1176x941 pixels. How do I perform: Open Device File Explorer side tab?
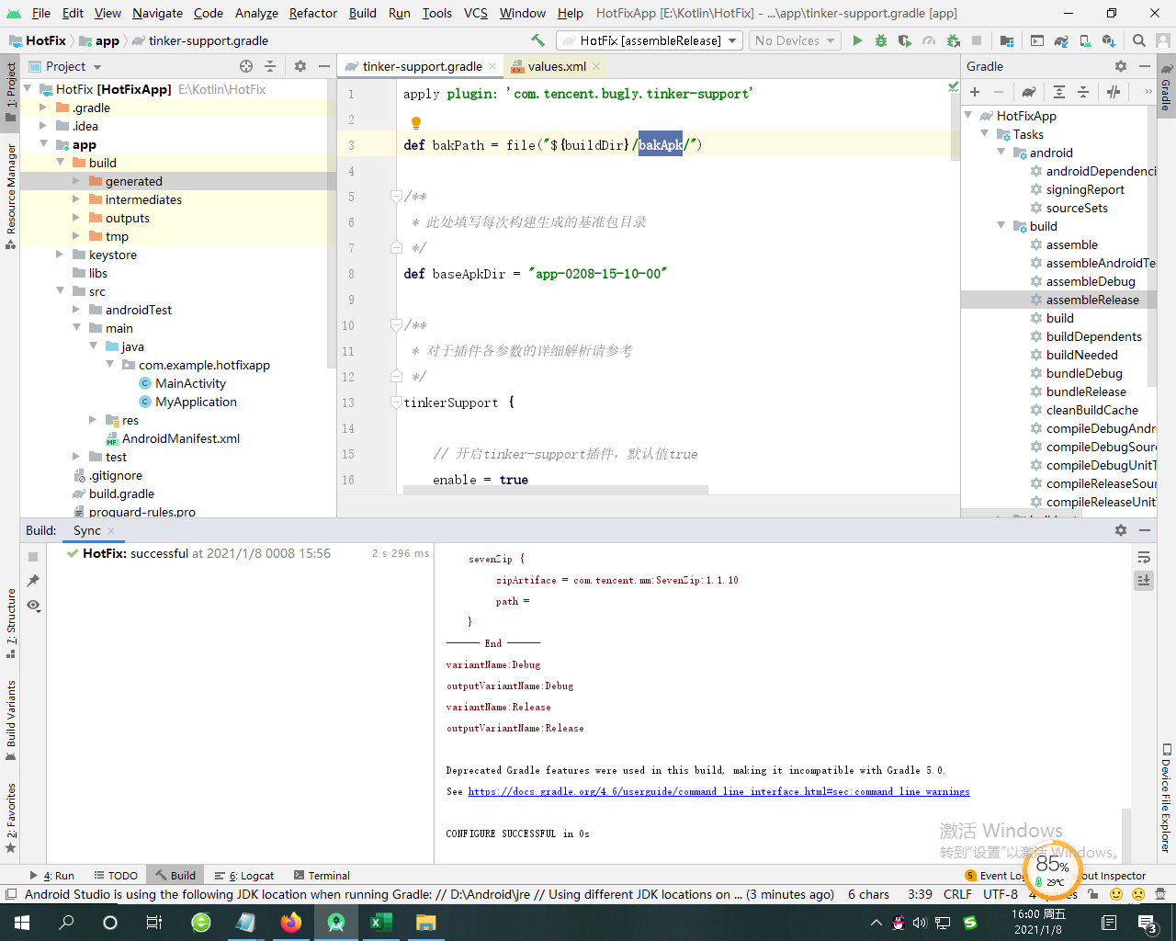tap(1166, 798)
